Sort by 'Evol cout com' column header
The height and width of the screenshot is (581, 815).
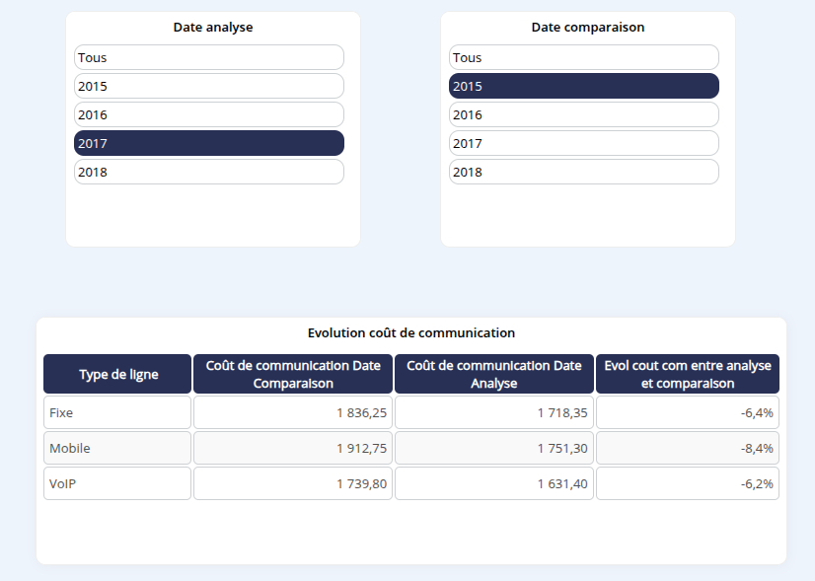(688, 374)
